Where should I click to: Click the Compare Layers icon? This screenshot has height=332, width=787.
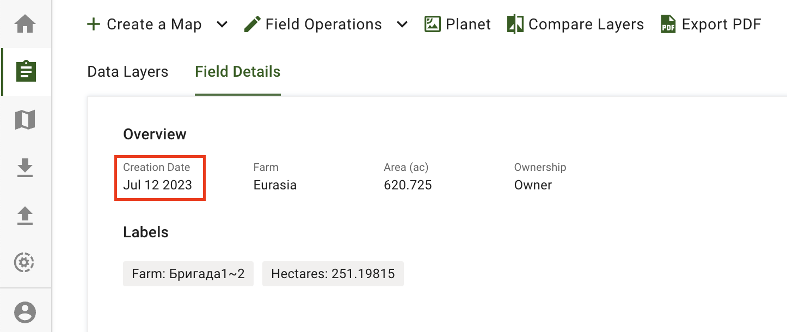click(514, 24)
